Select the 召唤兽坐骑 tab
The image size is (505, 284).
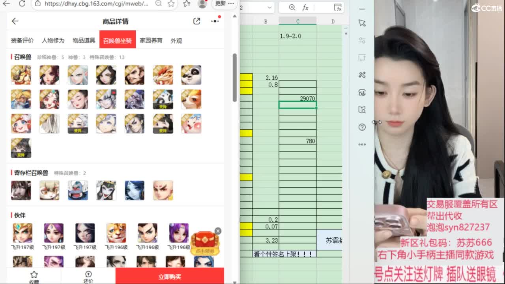(x=118, y=39)
